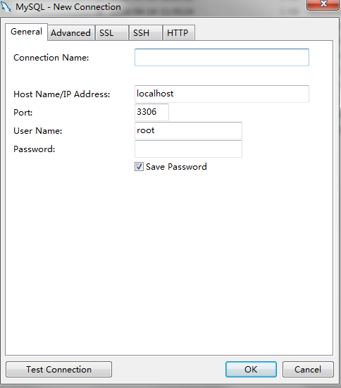Go to the SSH tab
Screen dimensions: 341x388
146,32
